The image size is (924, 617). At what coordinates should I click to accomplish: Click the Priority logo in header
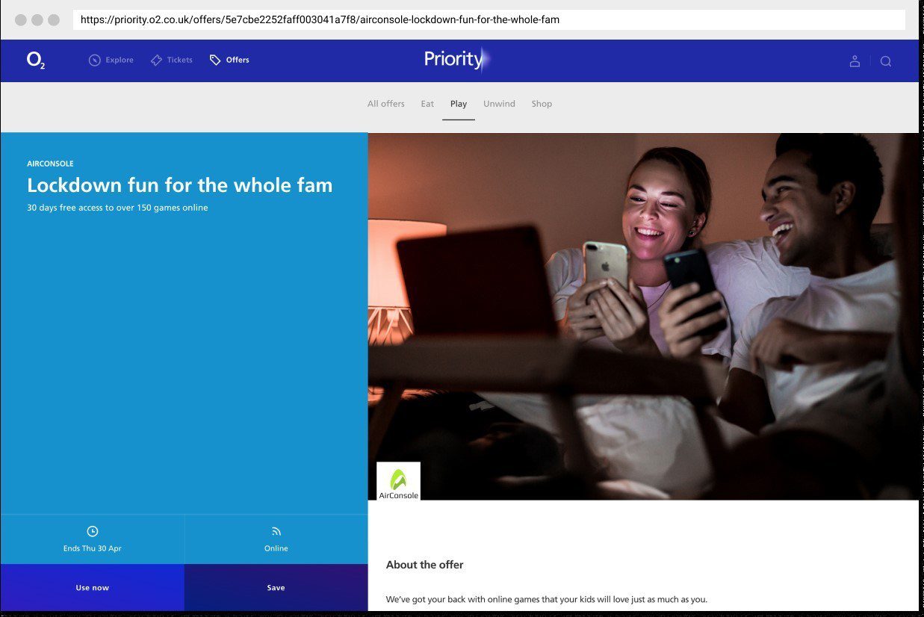(x=457, y=60)
